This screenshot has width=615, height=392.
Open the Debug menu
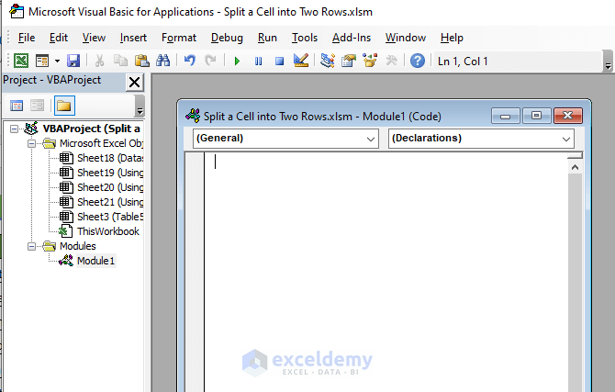tap(227, 38)
